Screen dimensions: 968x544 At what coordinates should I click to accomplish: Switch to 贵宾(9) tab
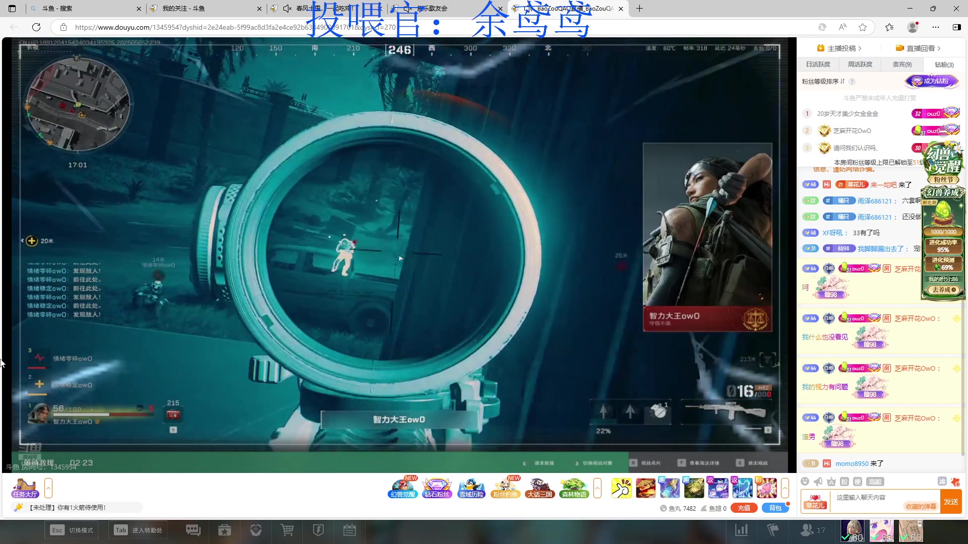[902, 64]
